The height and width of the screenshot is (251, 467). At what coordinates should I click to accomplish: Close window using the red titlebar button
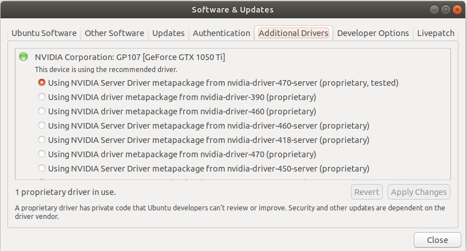(458, 10)
